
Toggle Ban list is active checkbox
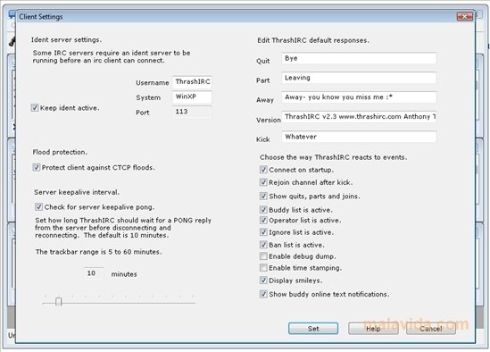pyautogui.click(x=263, y=245)
